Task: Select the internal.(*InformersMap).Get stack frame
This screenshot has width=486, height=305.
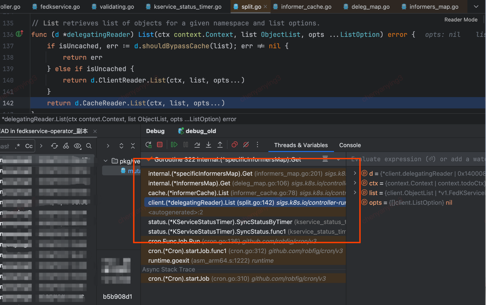Action: pos(245,183)
